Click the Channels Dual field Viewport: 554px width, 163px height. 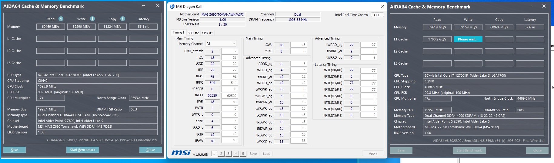coord(298,14)
